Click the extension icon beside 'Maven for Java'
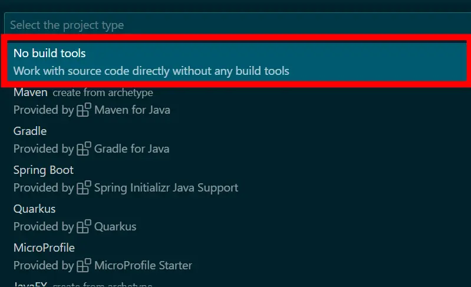Viewport: 471px width, 287px height. (x=84, y=110)
